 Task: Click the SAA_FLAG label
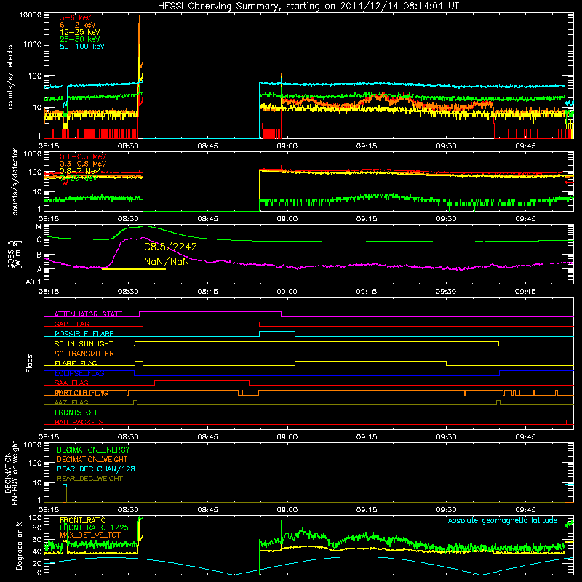pyautogui.click(x=71, y=383)
